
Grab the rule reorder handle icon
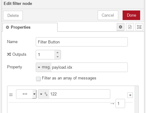[x=11, y=95]
